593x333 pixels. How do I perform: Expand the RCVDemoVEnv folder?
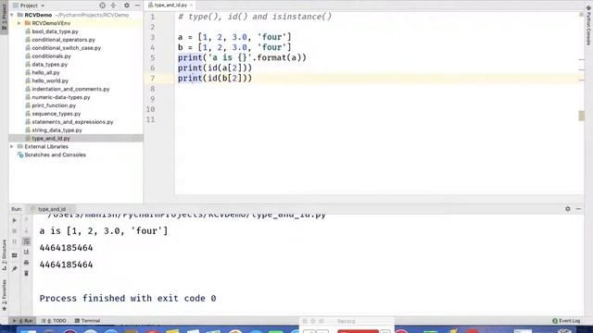point(19,23)
